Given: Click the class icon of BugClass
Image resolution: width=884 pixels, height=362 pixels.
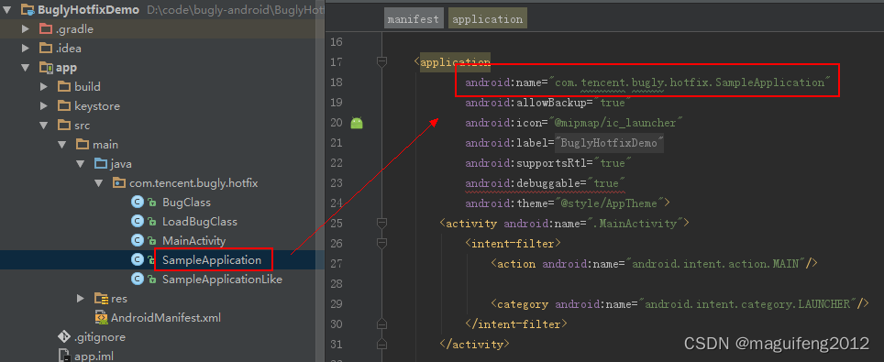Looking at the screenshot, I should pyautogui.click(x=137, y=202).
